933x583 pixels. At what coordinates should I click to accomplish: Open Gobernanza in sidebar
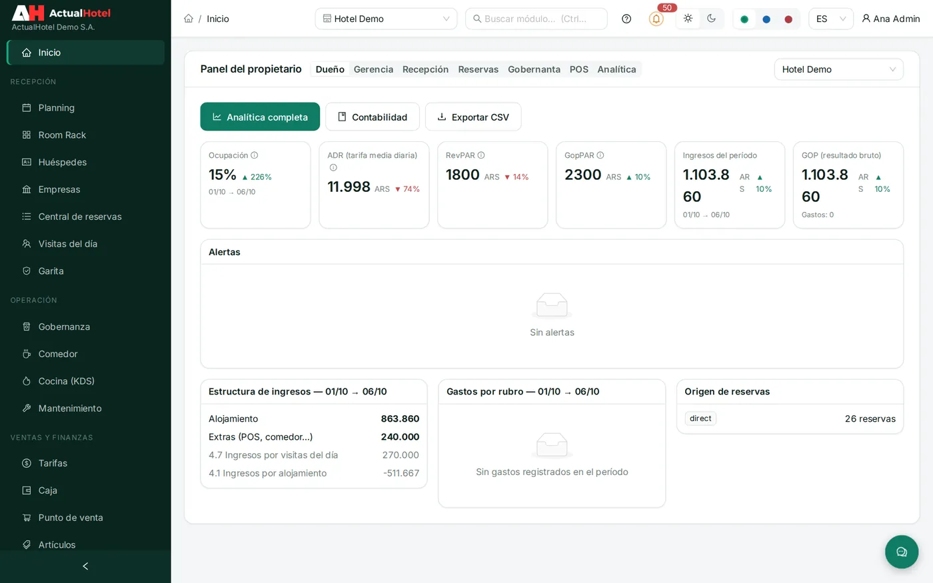(x=85, y=326)
